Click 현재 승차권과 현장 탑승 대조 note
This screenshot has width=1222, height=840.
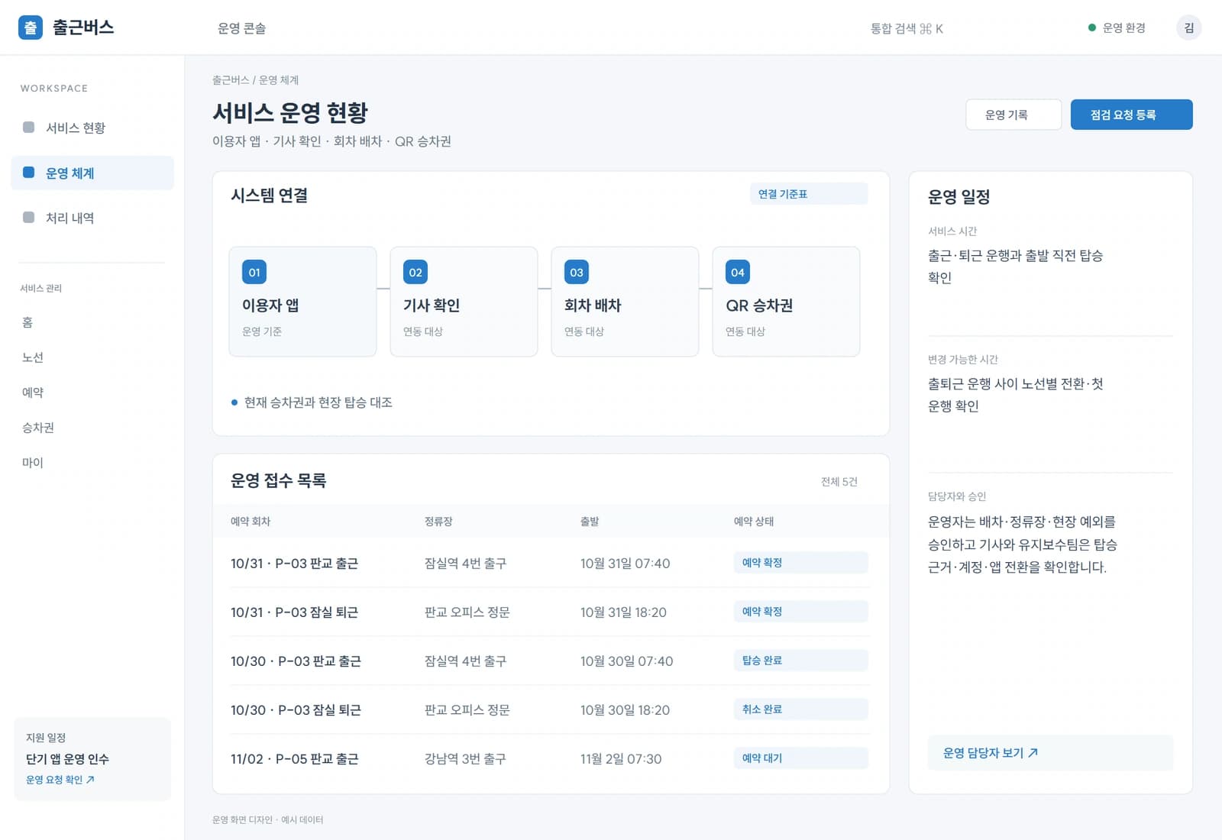pos(318,402)
